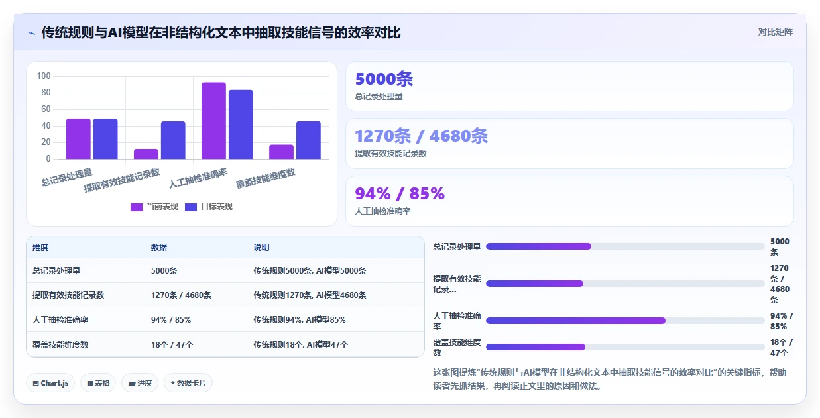Click the table cell 人工抽检准确率 in 维度 column
Viewport: 820px width, 418px height.
(60, 320)
